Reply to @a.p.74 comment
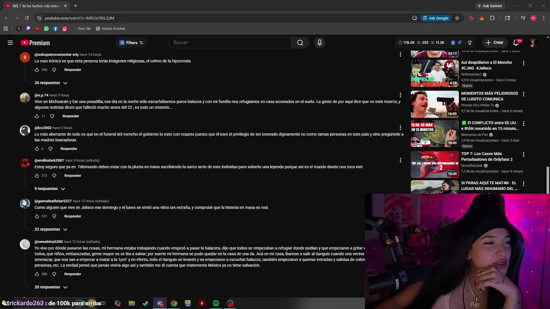The width and height of the screenshot is (550, 309). (70, 116)
